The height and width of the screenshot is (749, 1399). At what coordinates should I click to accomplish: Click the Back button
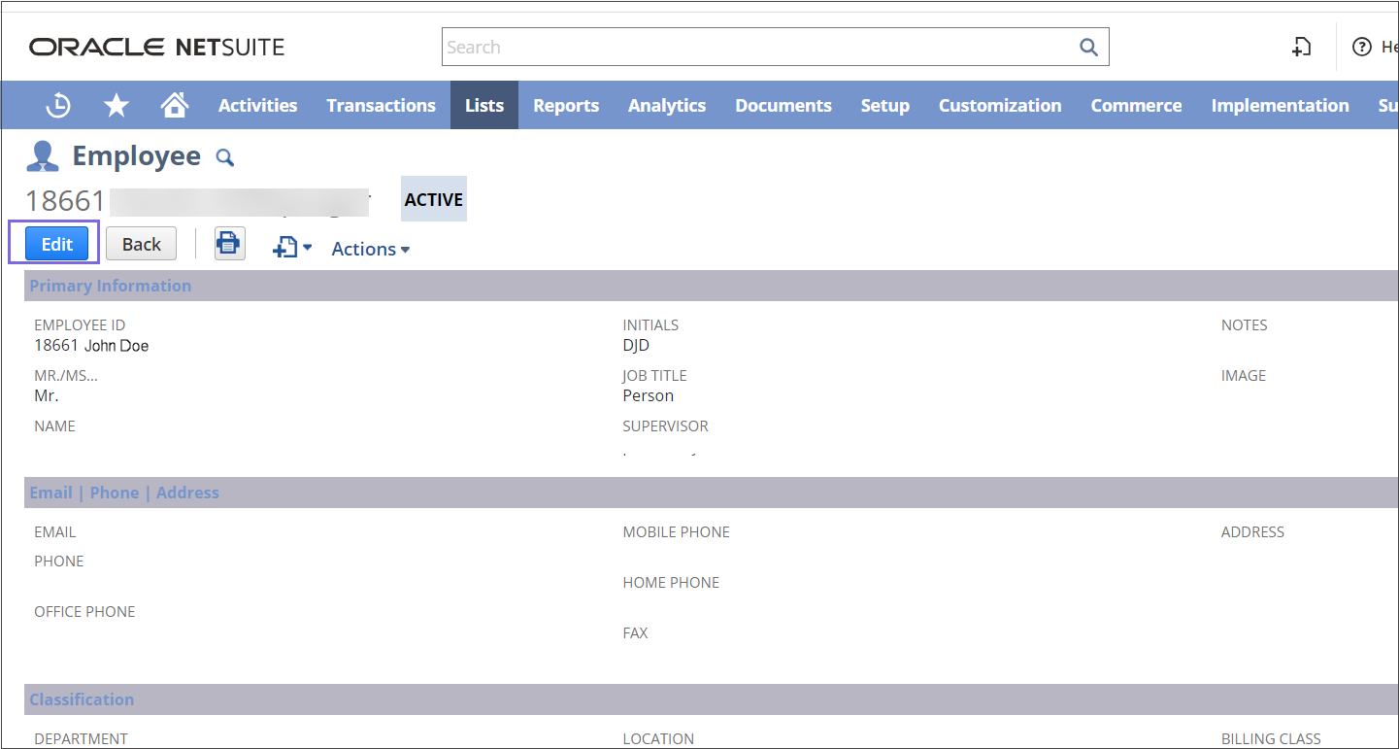(141, 243)
